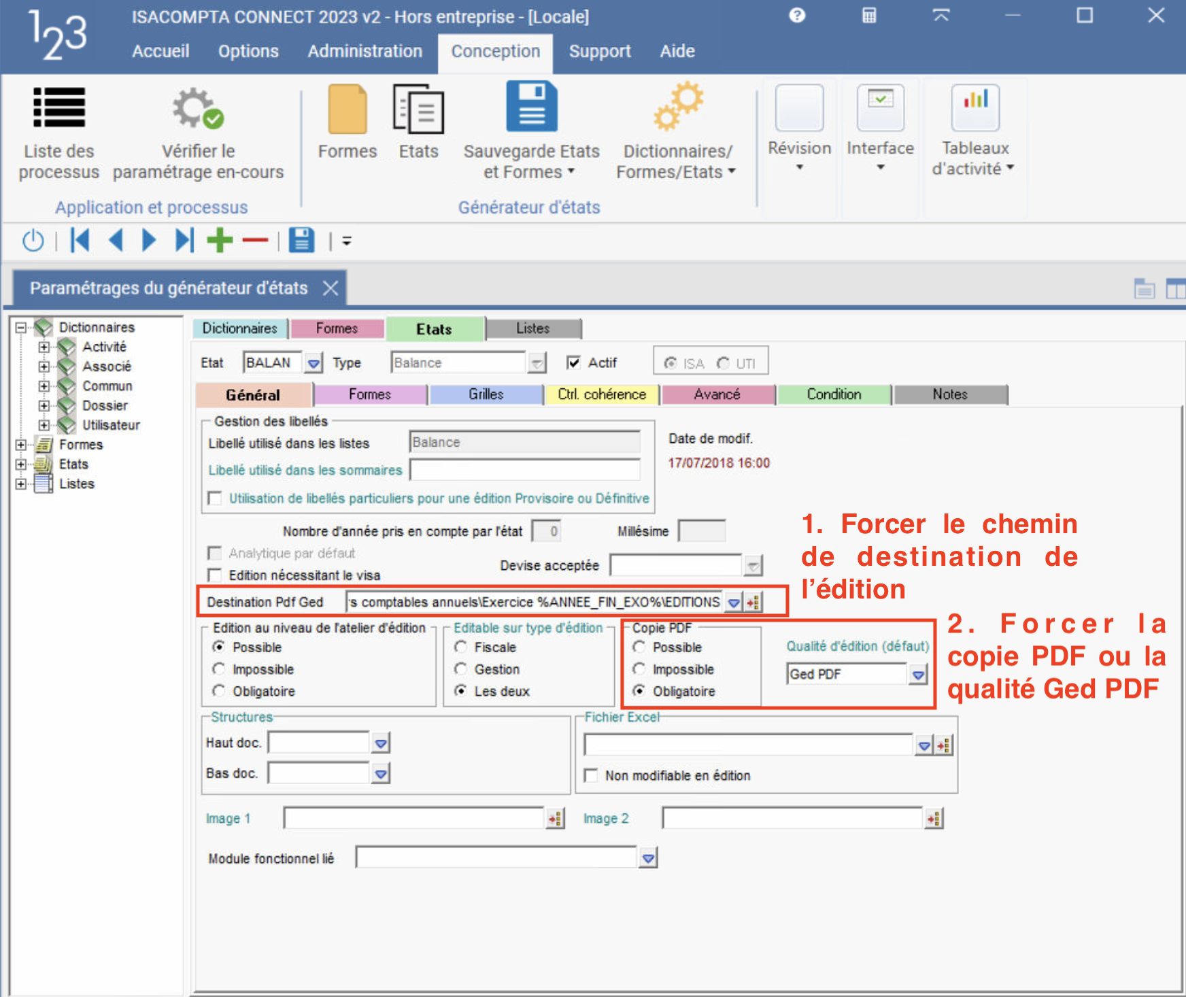Collapse the ribbon with the up arrow icon
1186x997 pixels.
click(x=941, y=15)
